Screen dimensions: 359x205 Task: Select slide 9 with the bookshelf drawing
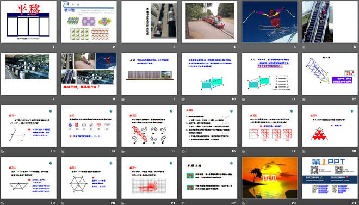[x=149, y=74]
